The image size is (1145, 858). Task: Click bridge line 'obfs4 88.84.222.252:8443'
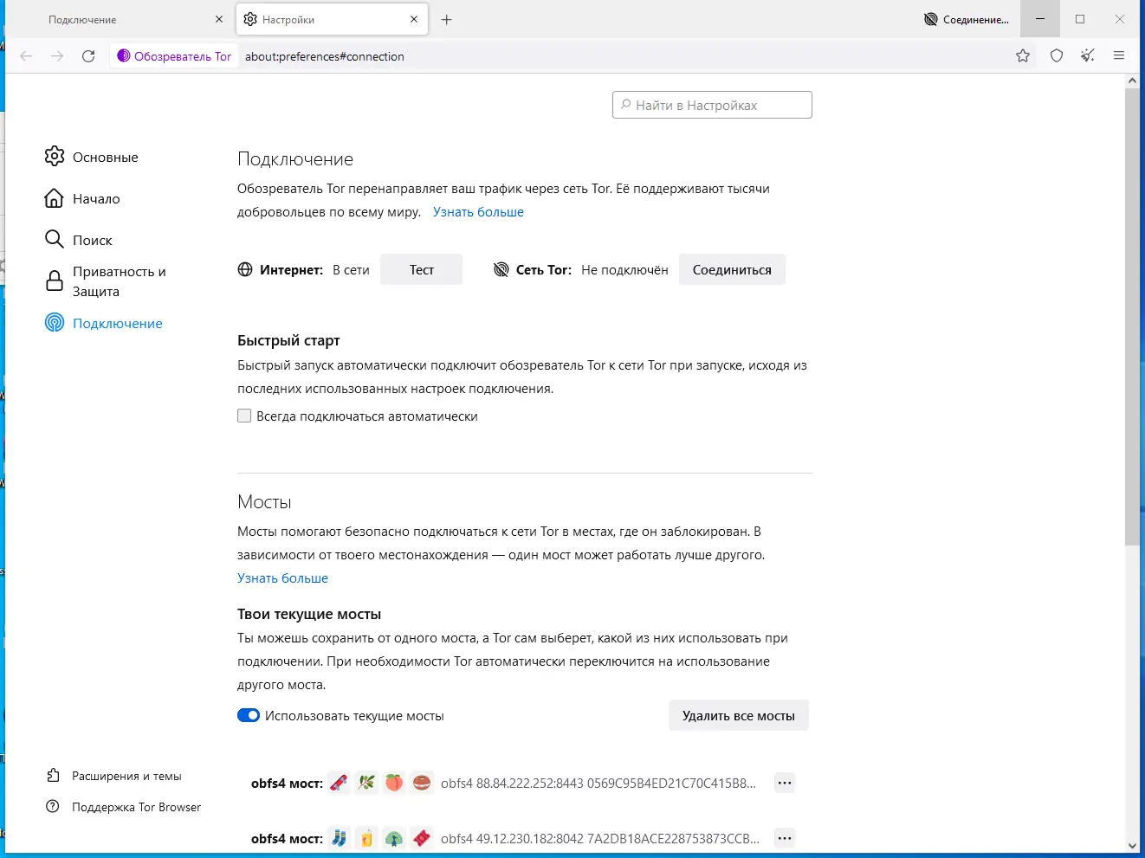pos(598,784)
